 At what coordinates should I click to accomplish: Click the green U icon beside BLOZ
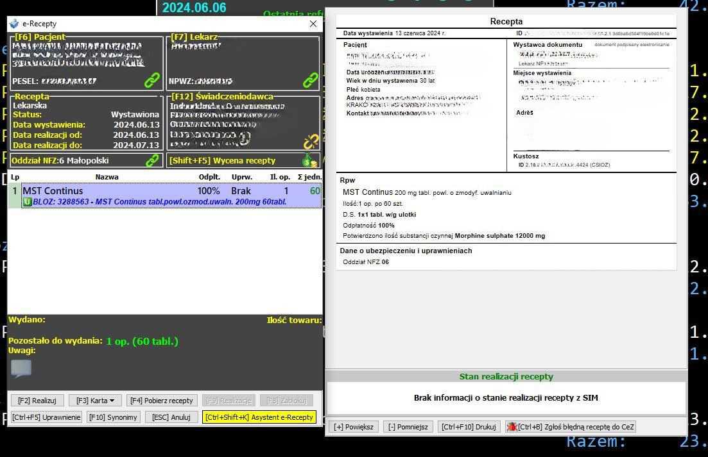[27, 201]
